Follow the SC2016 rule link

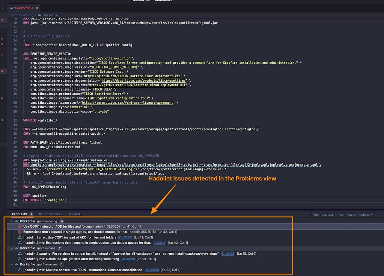[159, 242]
